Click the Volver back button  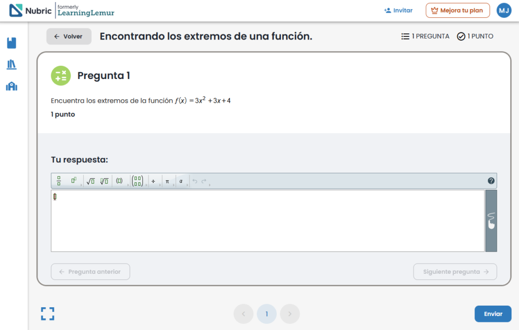[x=69, y=36]
